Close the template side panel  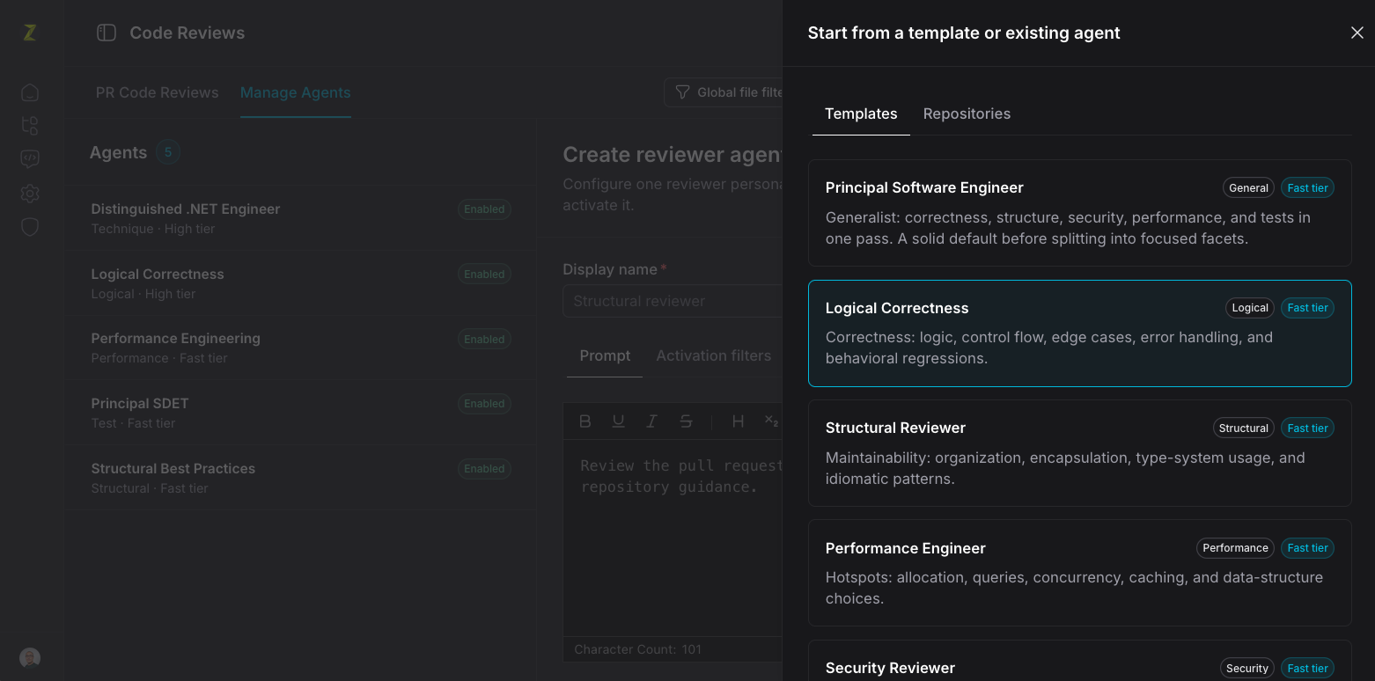click(1357, 33)
